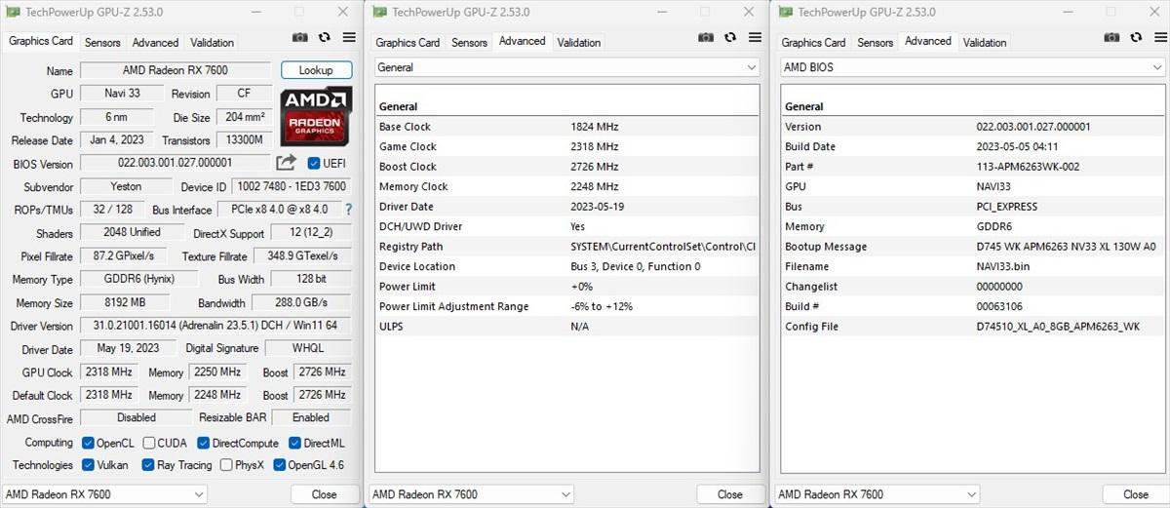Toggle the DirectML checkbox
The image size is (1170, 508).
tap(295, 443)
